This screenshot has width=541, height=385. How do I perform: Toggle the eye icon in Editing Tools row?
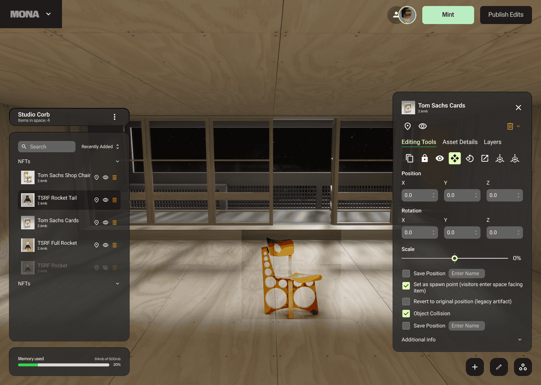[440, 159]
